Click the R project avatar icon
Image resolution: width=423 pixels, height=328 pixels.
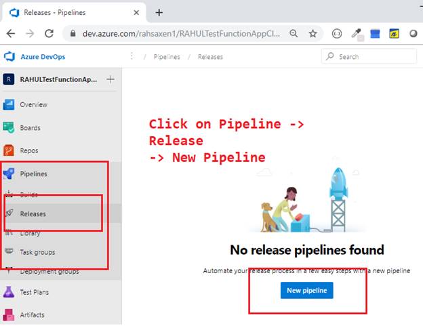coord(9,79)
